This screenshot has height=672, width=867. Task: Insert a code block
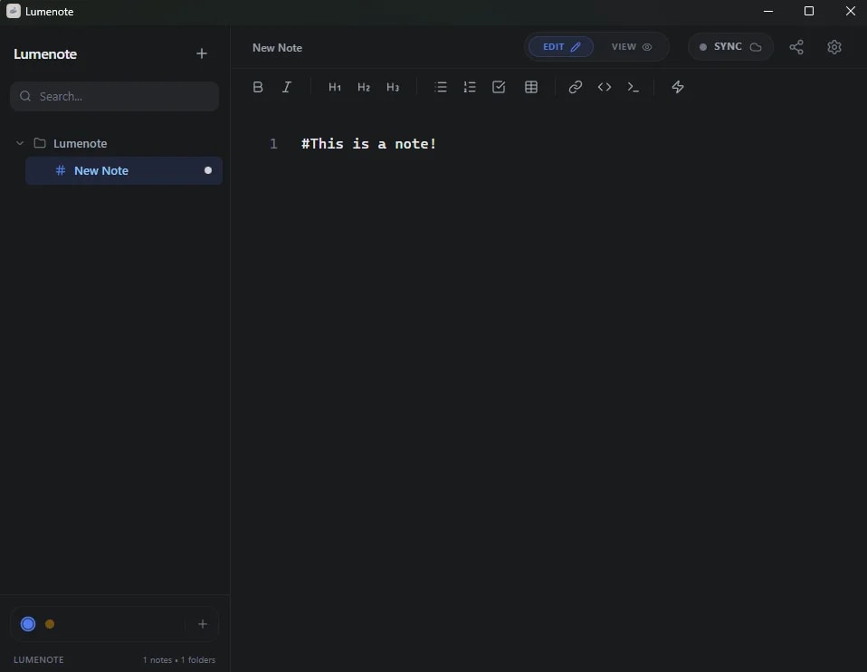pos(605,86)
